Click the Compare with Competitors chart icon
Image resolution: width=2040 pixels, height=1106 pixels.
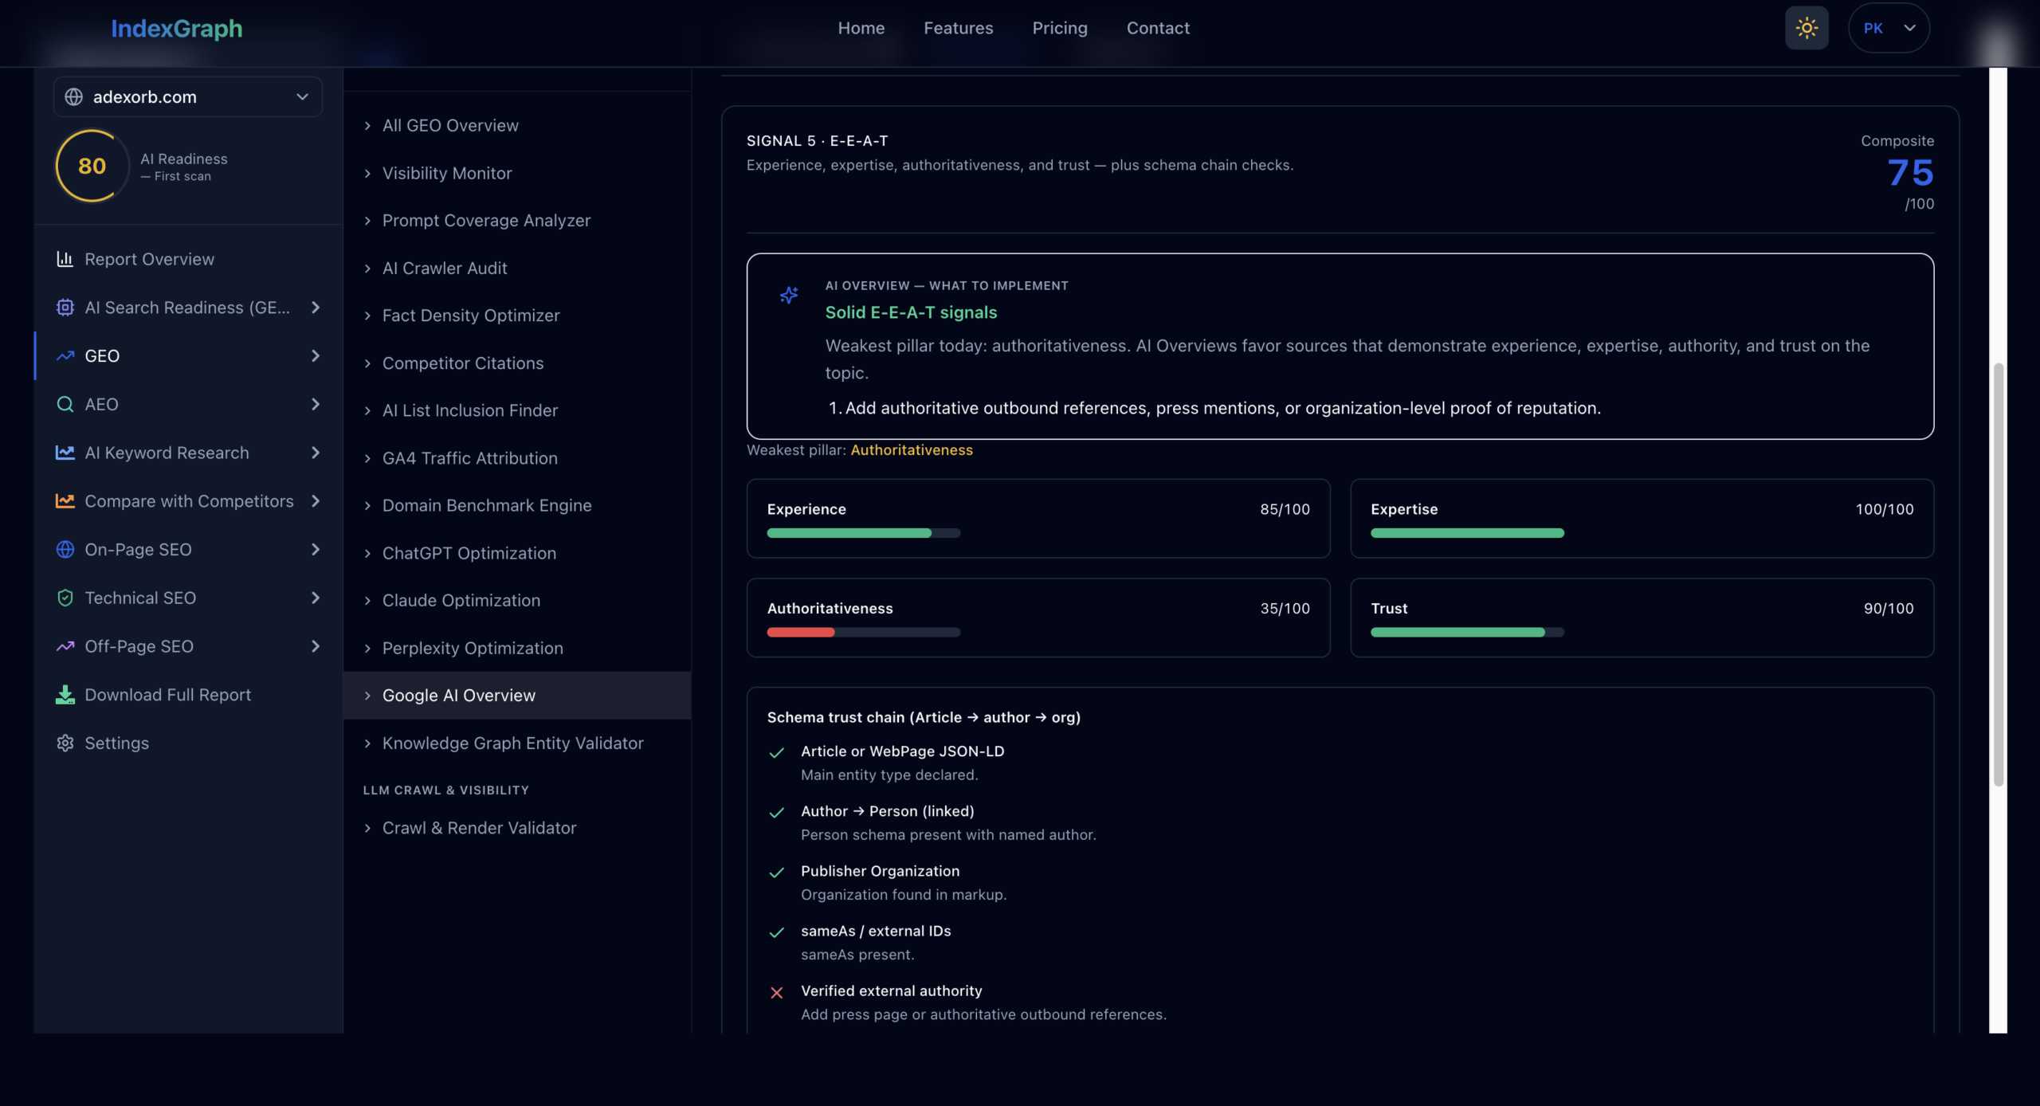(65, 501)
